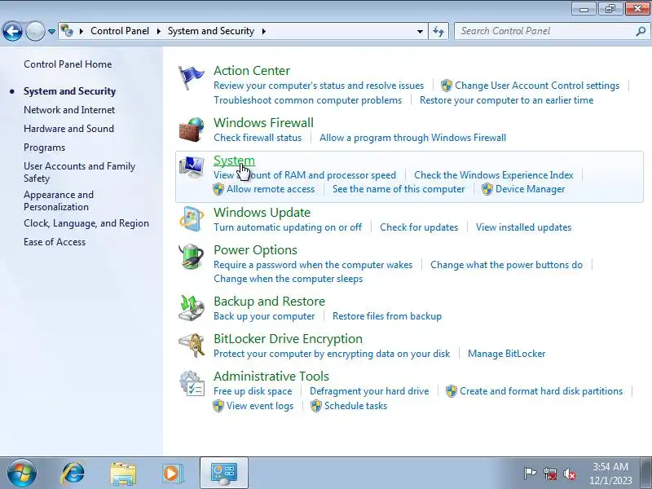
Task: Expand the arrow before Control Panel breadcrumb
Action: click(81, 31)
